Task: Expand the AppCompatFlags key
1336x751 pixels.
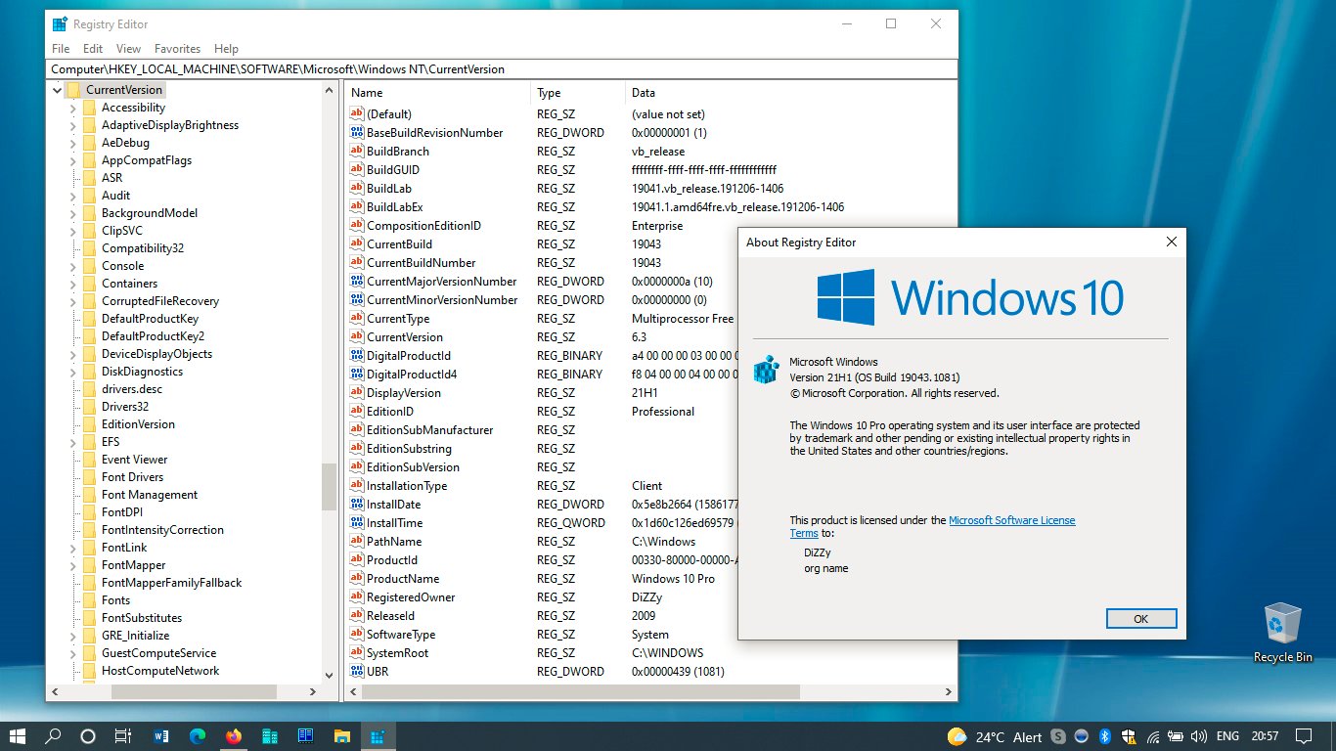Action: [73, 160]
